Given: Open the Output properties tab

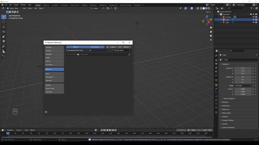Looking at the screenshot, I should (x=216, y=64).
